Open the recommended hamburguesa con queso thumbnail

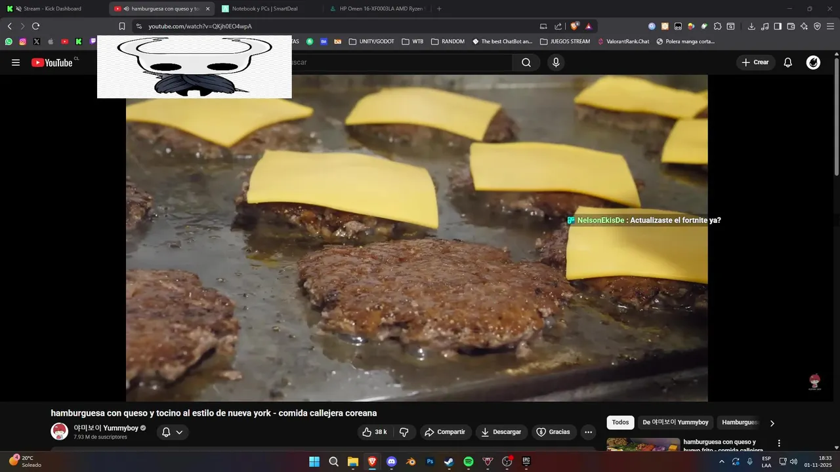(x=643, y=444)
